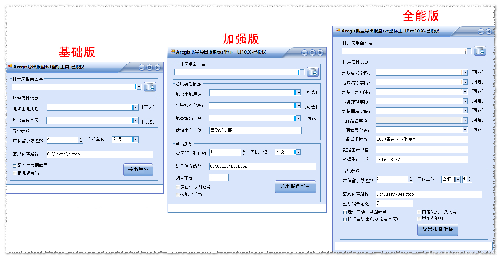Click app icon in 加强版 title bar
The height and width of the screenshot is (258, 500).
(173, 52)
